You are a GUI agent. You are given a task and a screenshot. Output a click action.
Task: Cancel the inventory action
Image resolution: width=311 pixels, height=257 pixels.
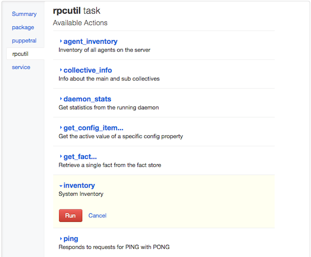tap(97, 215)
